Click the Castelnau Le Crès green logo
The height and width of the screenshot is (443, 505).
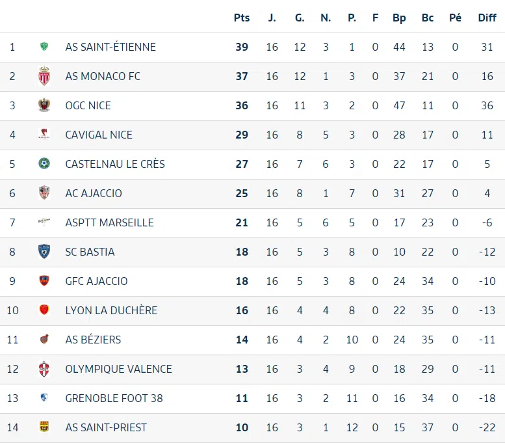click(x=44, y=164)
